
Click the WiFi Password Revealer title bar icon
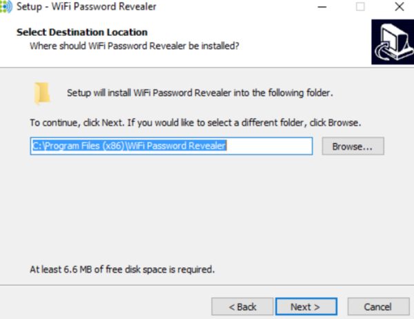coord(6,7)
